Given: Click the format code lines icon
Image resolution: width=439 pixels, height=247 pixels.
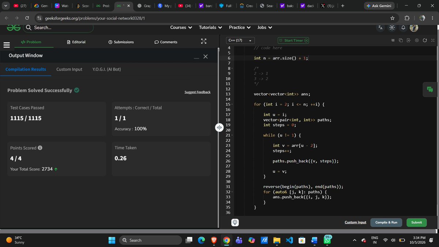Looking at the screenshot, I should point(393,40).
